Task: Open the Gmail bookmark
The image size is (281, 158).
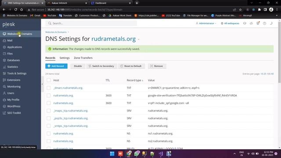Action: click(35, 16)
